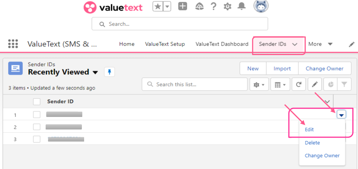Image resolution: width=358 pixels, height=169 pixels.
Task: Click the global actions plus icon
Action: click(183, 6)
